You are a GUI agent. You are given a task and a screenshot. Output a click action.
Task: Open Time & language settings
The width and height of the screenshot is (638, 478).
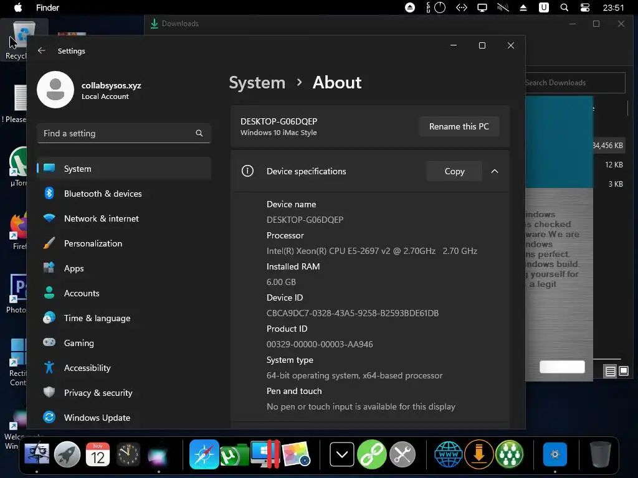click(x=124, y=318)
